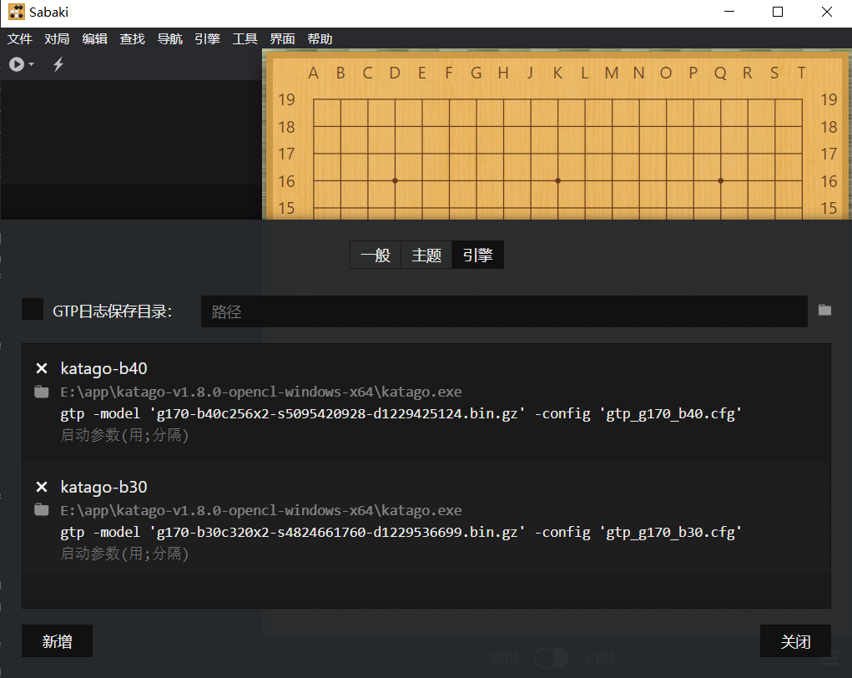Click the D16 star point on board
The height and width of the screenshot is (678, 852).
pyautogui.click(x=395, y=180)
